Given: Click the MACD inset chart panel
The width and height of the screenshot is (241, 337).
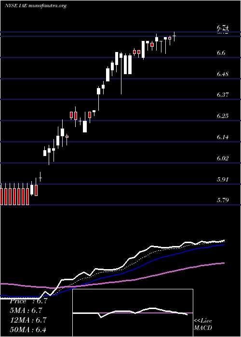Looking at the screenshot, I should [x=133, y=313].
